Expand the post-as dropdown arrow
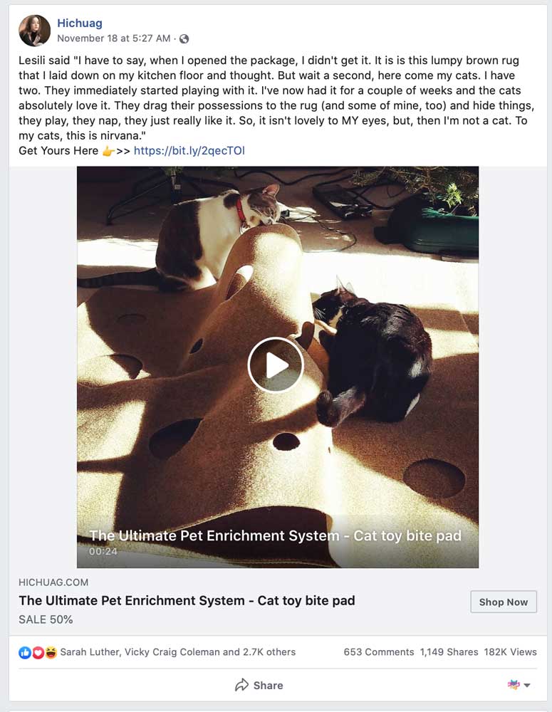552x712 pixels. pyautogui.click(x=527, y=685)
